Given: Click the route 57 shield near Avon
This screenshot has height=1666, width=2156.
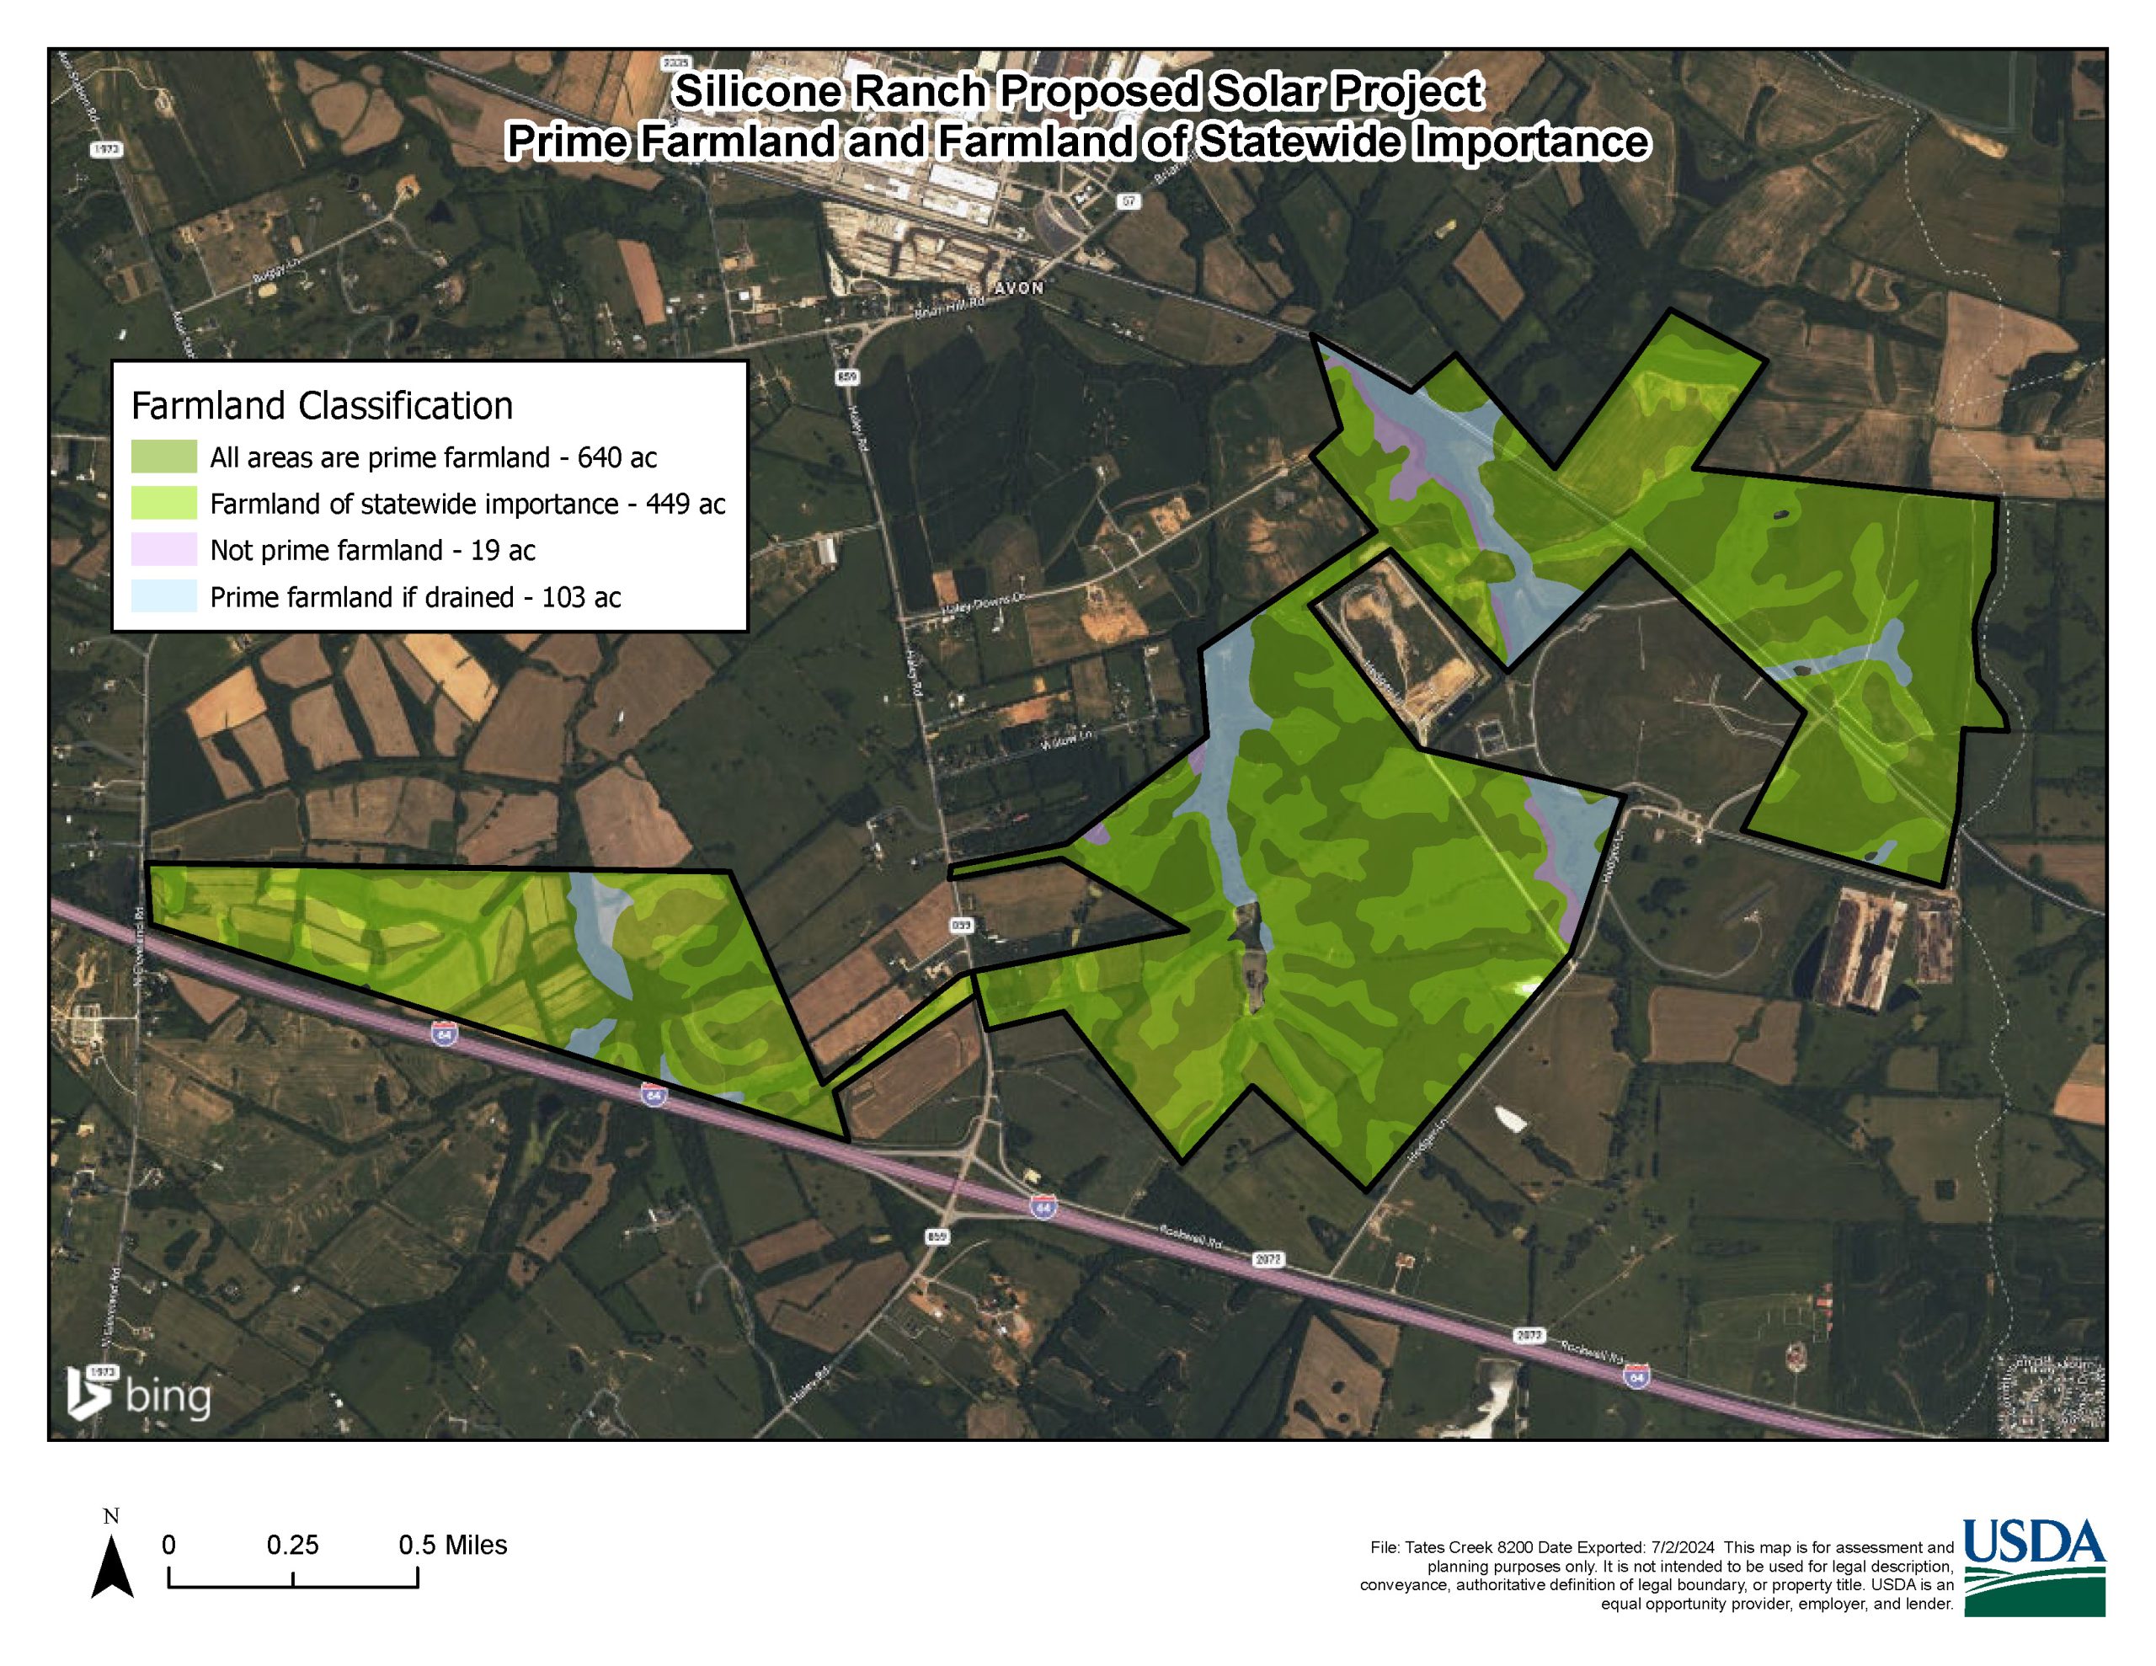Looking at the screenshot, I should [x=1129, y=201].
